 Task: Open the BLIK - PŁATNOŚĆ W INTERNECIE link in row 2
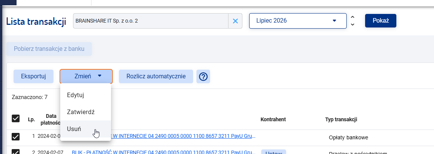[x=163, y=152]
